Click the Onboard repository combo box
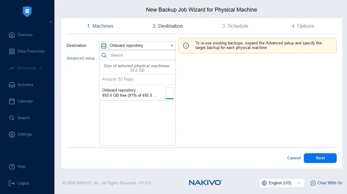 click(137, 46)
